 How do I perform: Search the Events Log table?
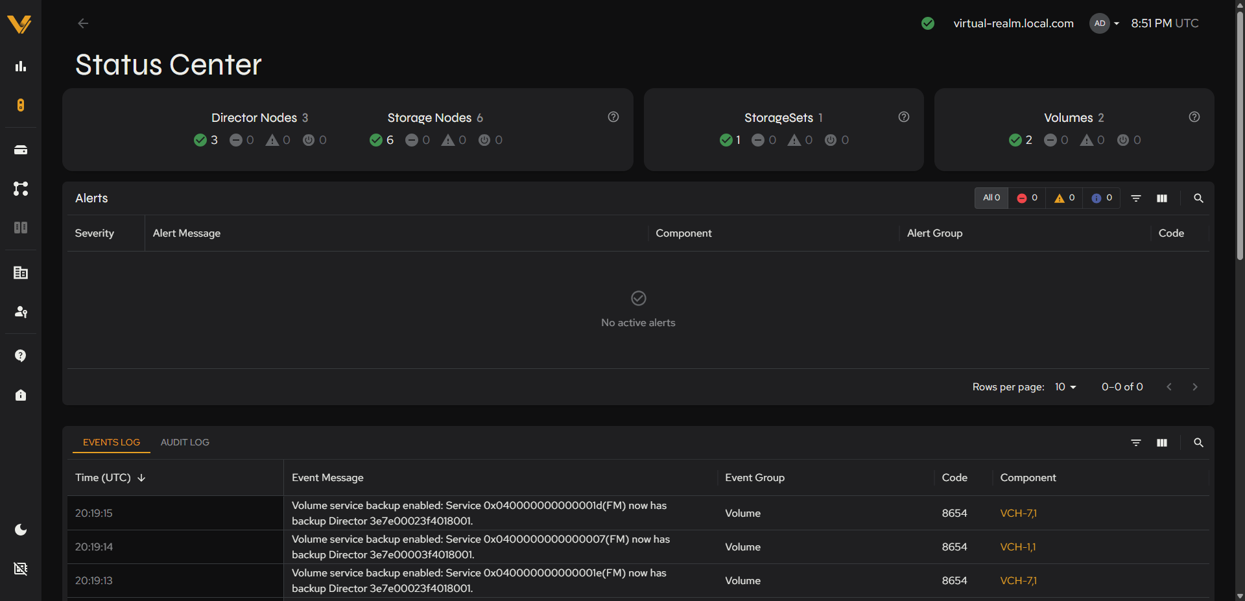1198,443
